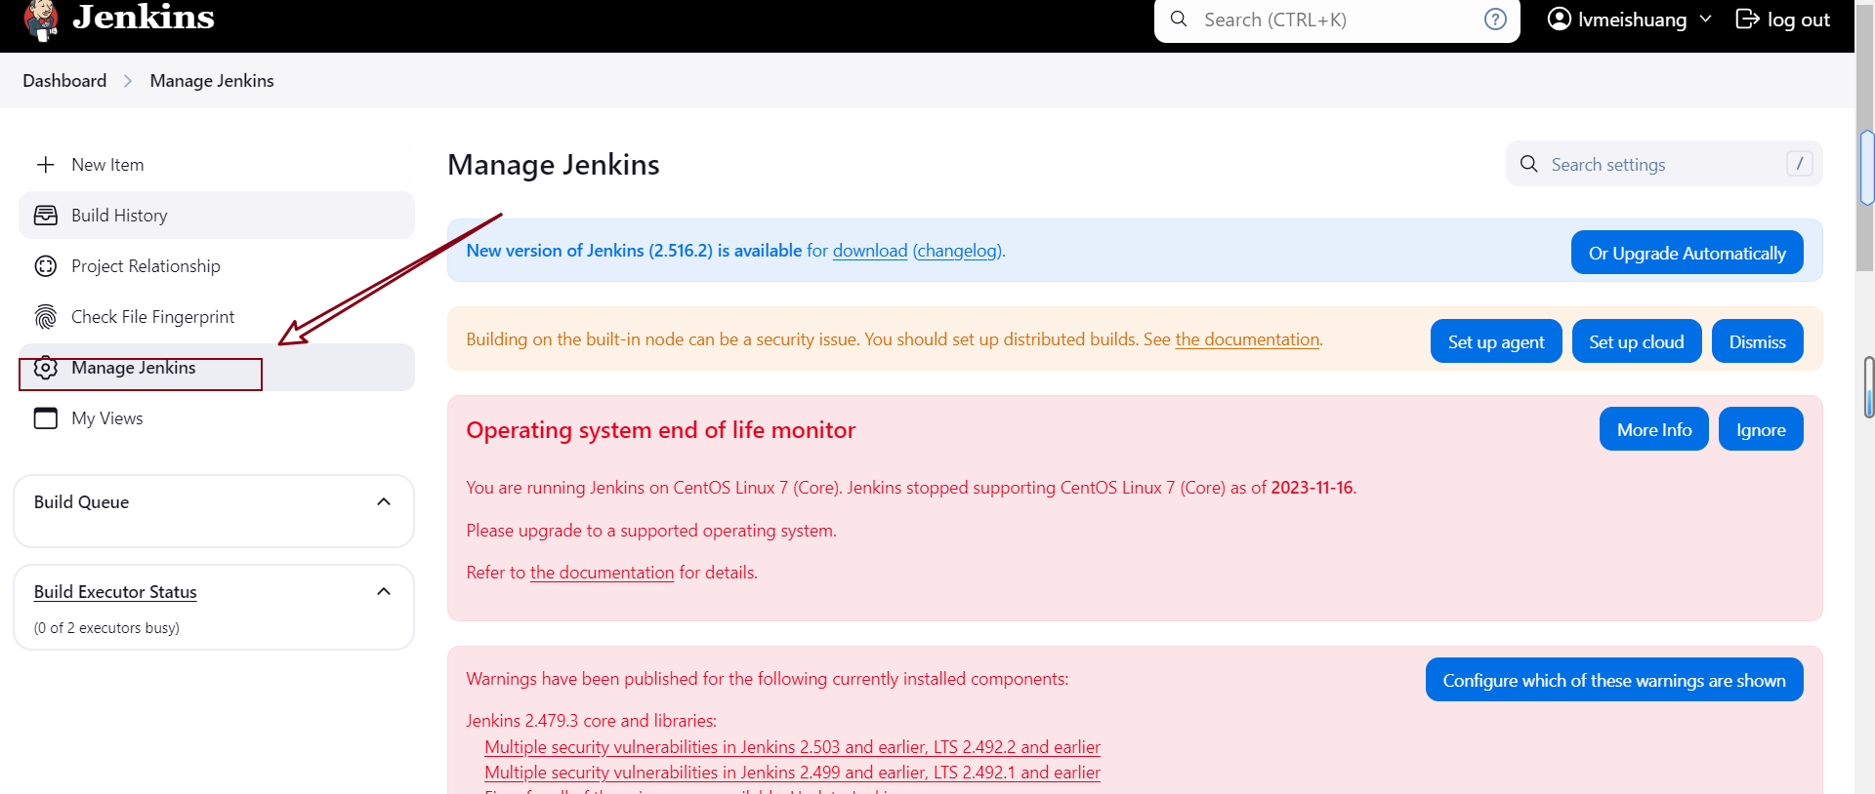Open My Views in the sidebar
The image size is (1875, 794).
(x=217, y=418)
